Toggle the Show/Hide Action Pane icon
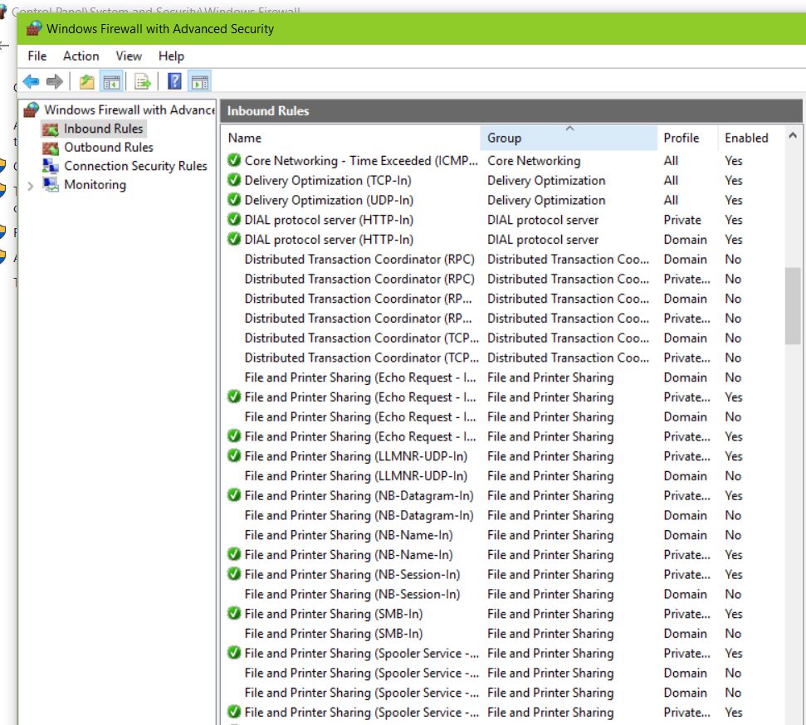The image size is (806, 725). coord(200,81)
